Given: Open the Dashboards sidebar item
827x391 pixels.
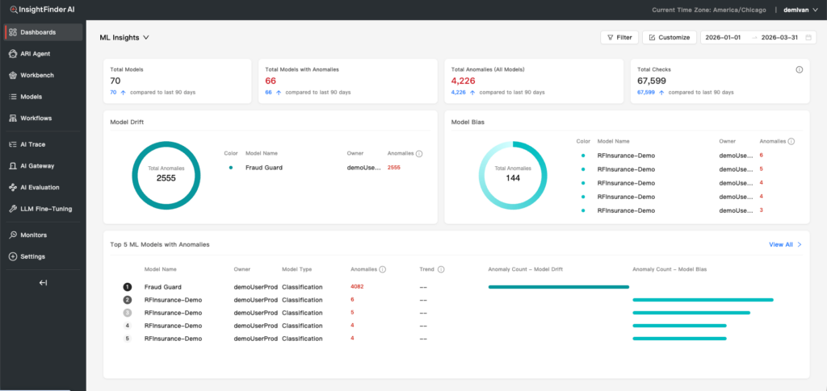Looking at the screenshot, I should pyautogui.click(x=44, y=32).
